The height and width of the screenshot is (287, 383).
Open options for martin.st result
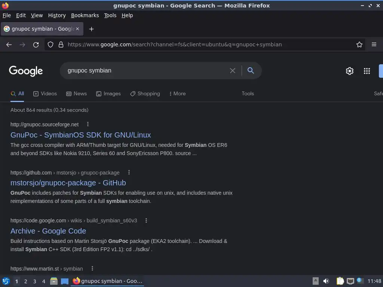pyautogui.click(x=92, y=268)
